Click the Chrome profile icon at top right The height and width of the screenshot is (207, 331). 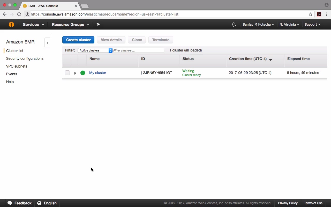click(326, 5)
